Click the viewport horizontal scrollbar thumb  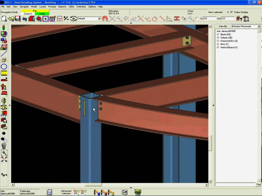click(93, 185)
